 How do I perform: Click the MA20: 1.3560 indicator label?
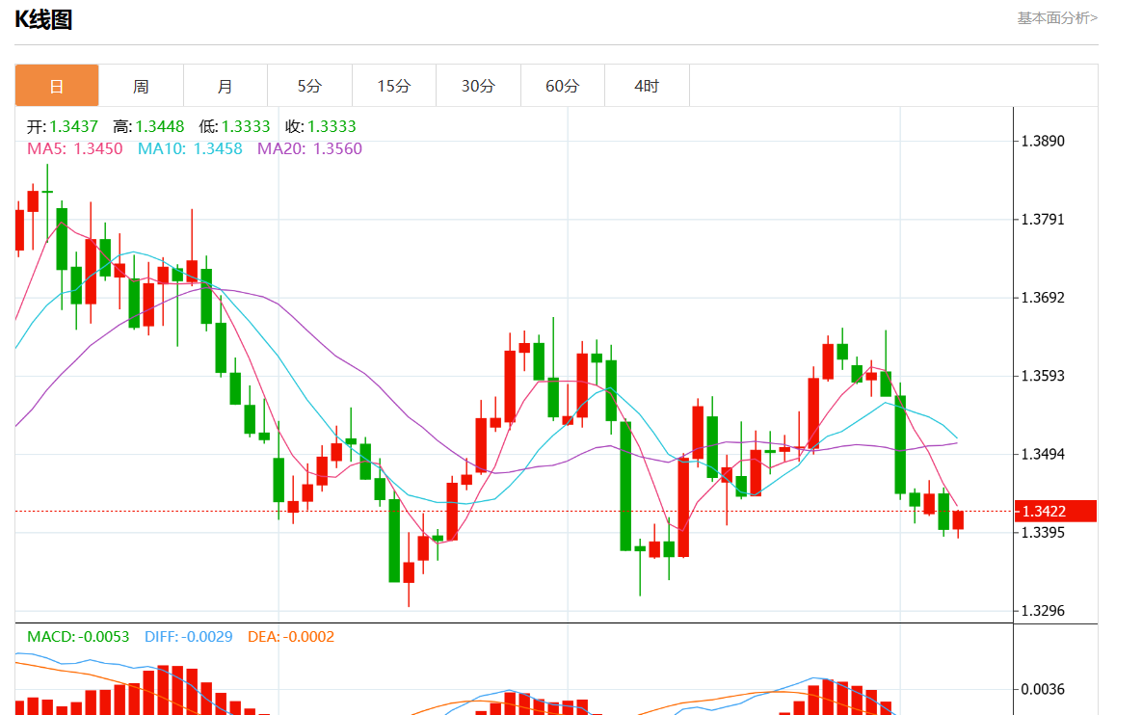click(x=309, y=148)
